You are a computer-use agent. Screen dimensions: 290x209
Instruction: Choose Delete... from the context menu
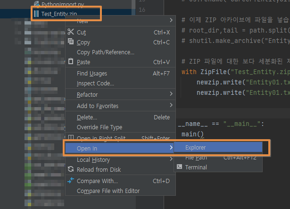[x=120, y=117]
